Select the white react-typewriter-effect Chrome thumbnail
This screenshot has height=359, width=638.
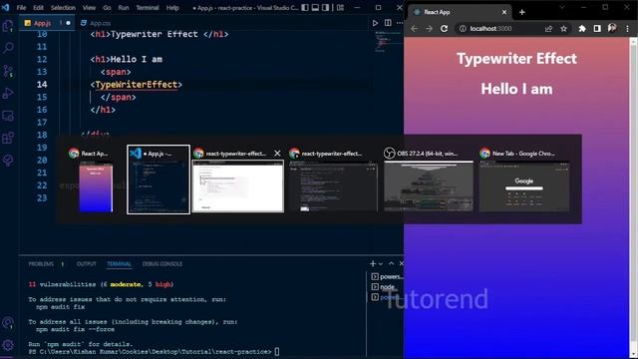pos(238,186)
